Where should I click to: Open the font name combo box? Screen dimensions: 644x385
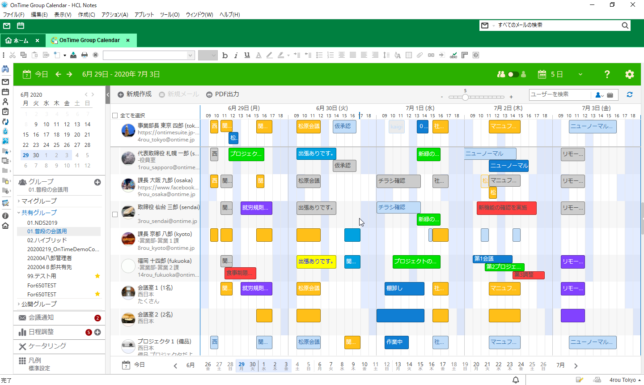148,55
